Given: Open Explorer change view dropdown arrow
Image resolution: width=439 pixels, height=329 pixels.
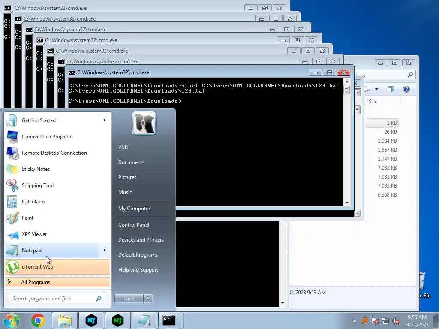Looking at the screenshot, I should pyautogui.click(x=376, y=89).
